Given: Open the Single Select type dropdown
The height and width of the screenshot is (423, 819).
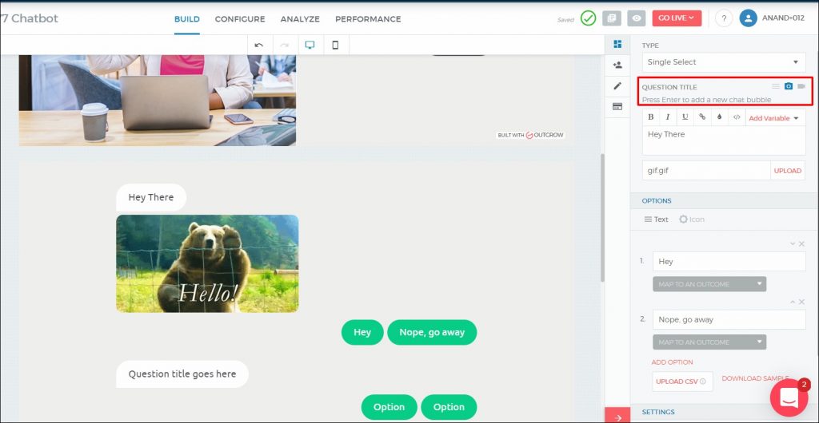Looking at the screenshot, I should click(723, 62).
